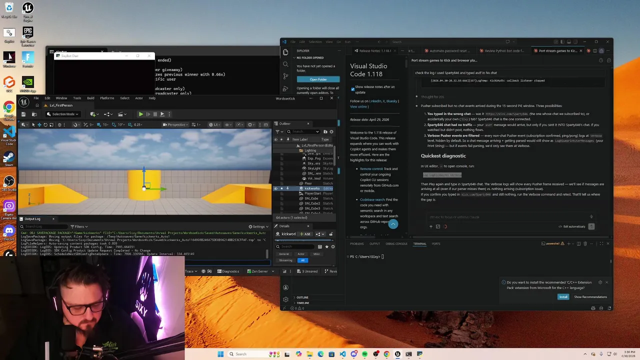The image size is (640, 360).
Task: Select the Streaming filter in Details
Action: pos(285,260)
